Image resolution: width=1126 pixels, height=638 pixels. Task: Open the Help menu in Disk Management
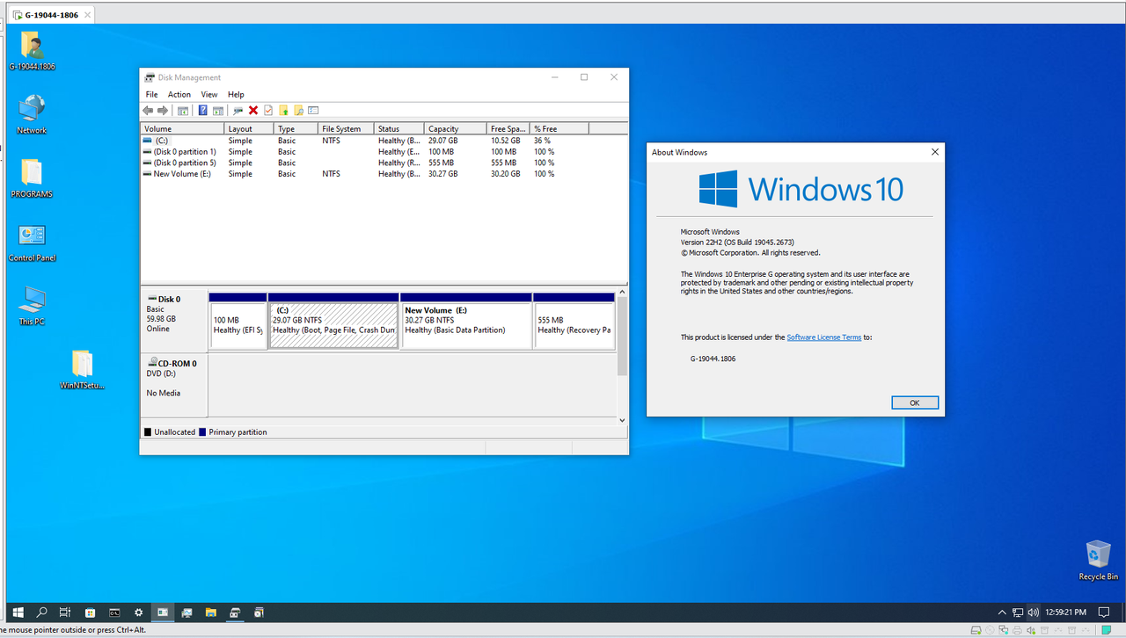(x=236, y=94)
